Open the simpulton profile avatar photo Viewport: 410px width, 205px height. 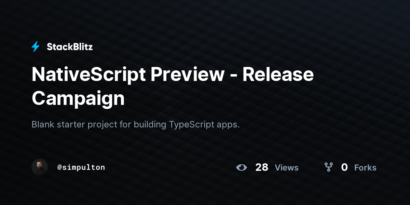[40, 167]
